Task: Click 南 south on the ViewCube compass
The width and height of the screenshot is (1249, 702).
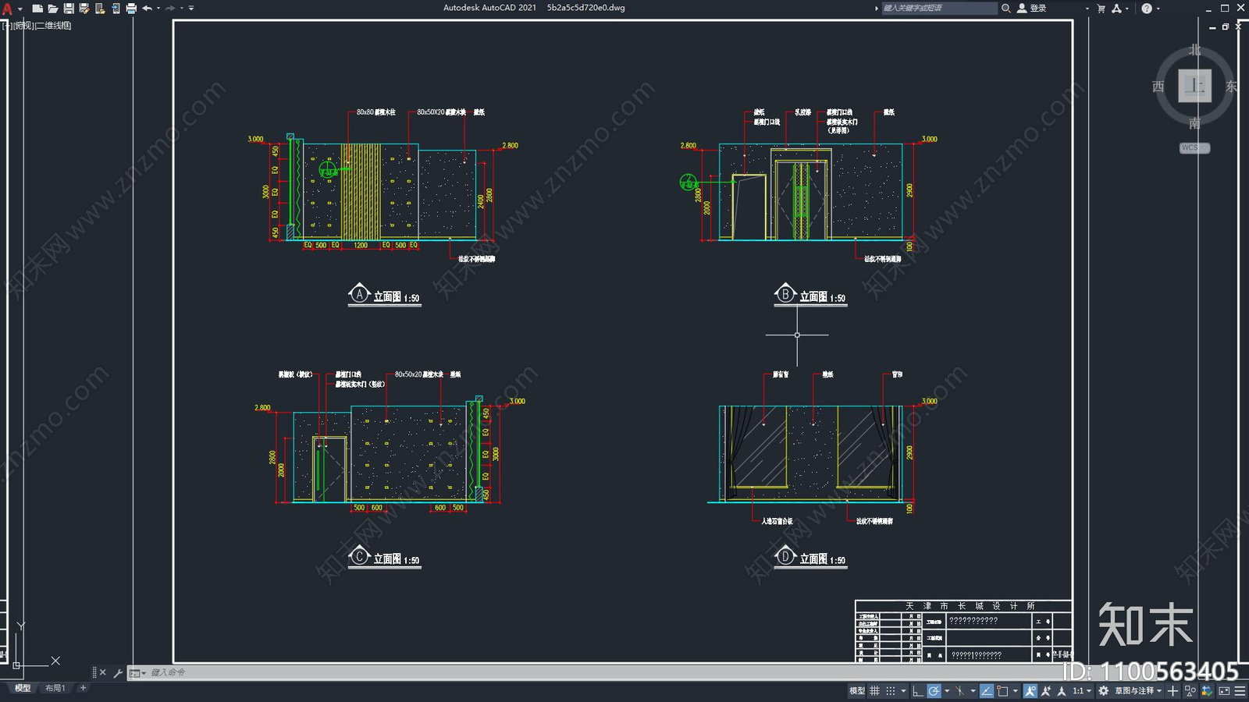Action: tap(1194, 123)
